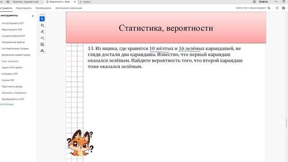Screen dimensions: 288x162
Task: Click the underlined '10 жёлтых' text
Action: [161, 49]
